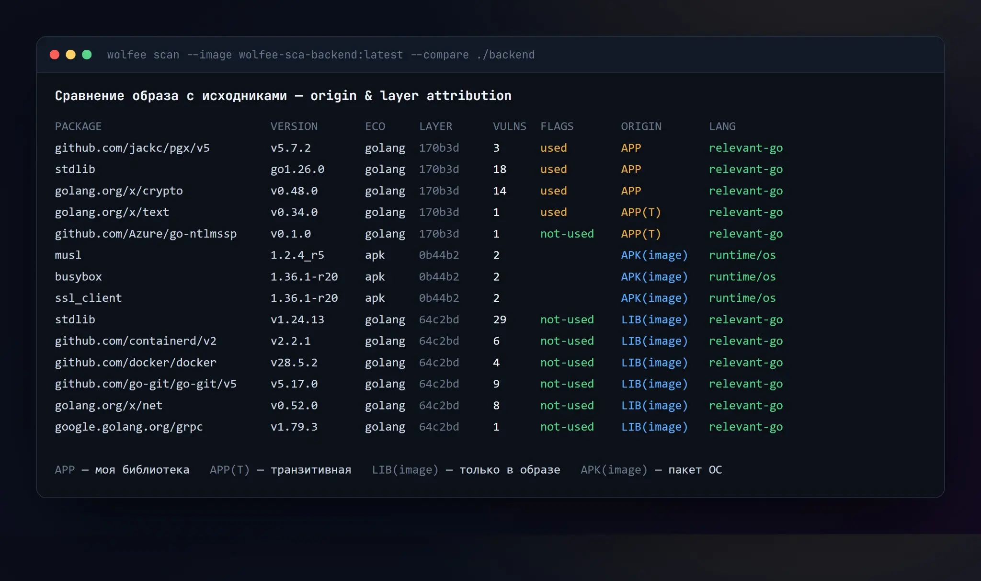Select package github.com/containerd/v2
The height and width of the screenshot is (581, 981).
point(136,341)
